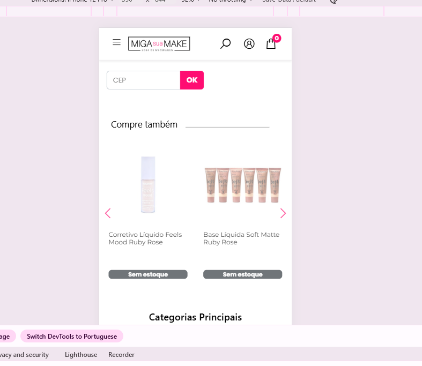Viewport: 422px width, 366px height.
Task: Expand the No throttling dropdown
Action: click(x=231, y=2)
